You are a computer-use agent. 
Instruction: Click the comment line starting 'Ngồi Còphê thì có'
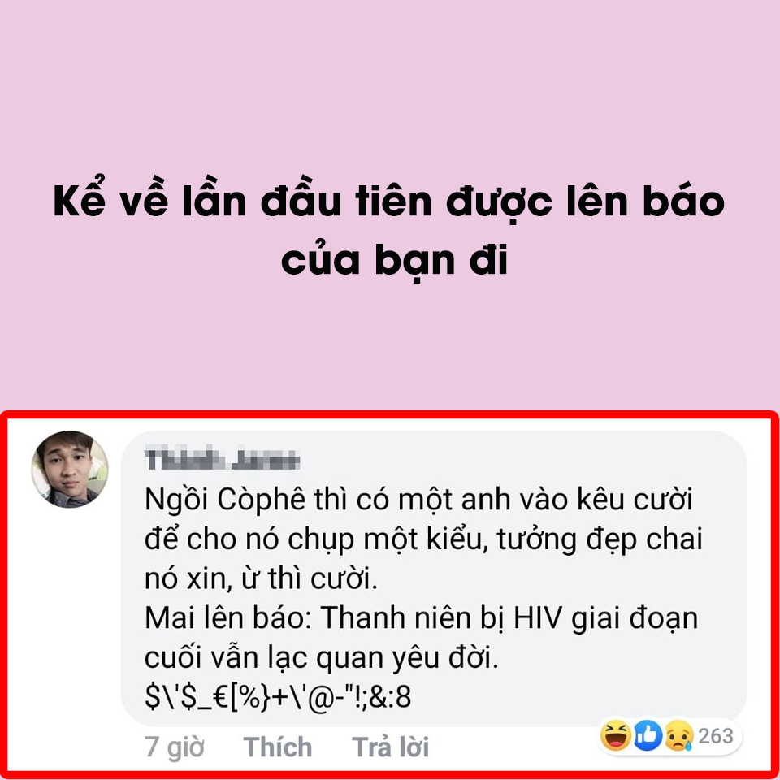pyautogui.click(x=418, y=499)
